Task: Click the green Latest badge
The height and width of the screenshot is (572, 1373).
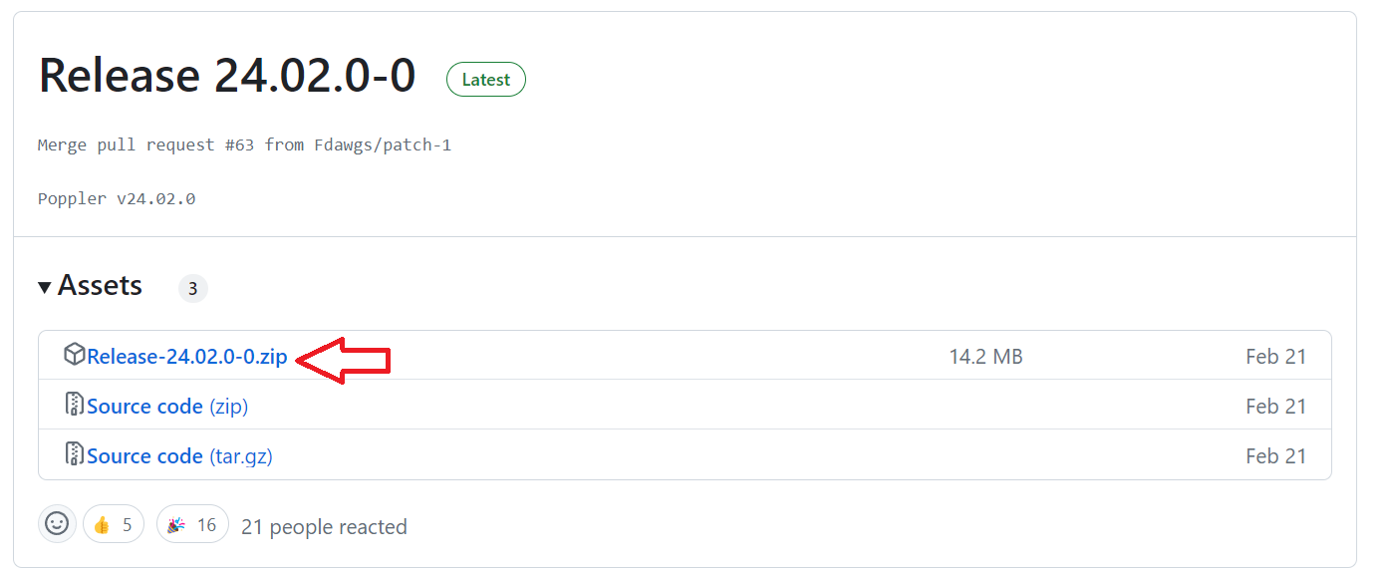Action: 486,80
